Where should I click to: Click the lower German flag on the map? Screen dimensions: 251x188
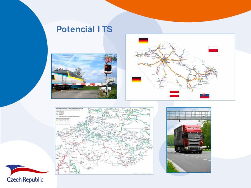coord(136,79)
